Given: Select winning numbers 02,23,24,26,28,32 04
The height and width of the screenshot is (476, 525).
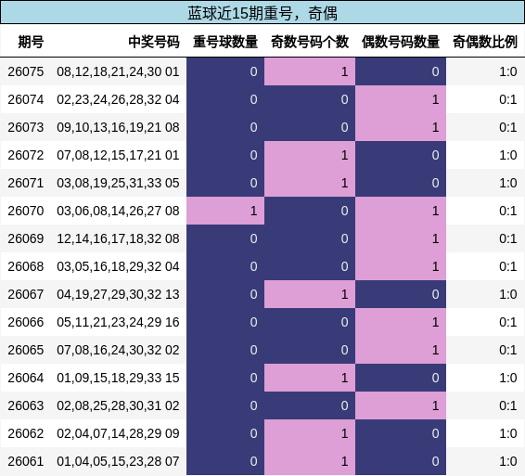Looking at the screenshot, I should tap(118, 99).
